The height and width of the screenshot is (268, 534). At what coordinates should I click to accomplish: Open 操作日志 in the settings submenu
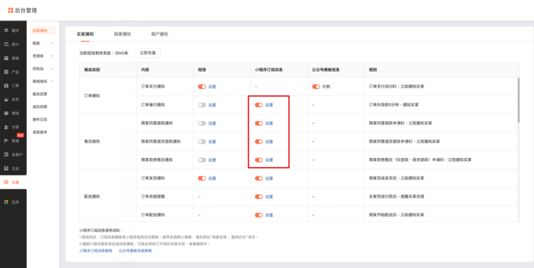coord(40,119)
